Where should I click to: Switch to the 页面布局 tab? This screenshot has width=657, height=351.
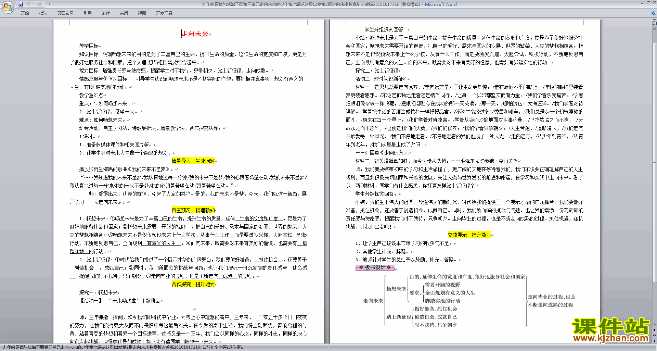(65, 13)
